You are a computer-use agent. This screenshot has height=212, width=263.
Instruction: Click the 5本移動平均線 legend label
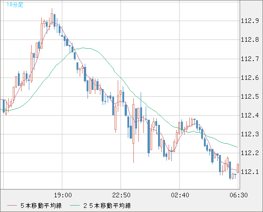41,206
